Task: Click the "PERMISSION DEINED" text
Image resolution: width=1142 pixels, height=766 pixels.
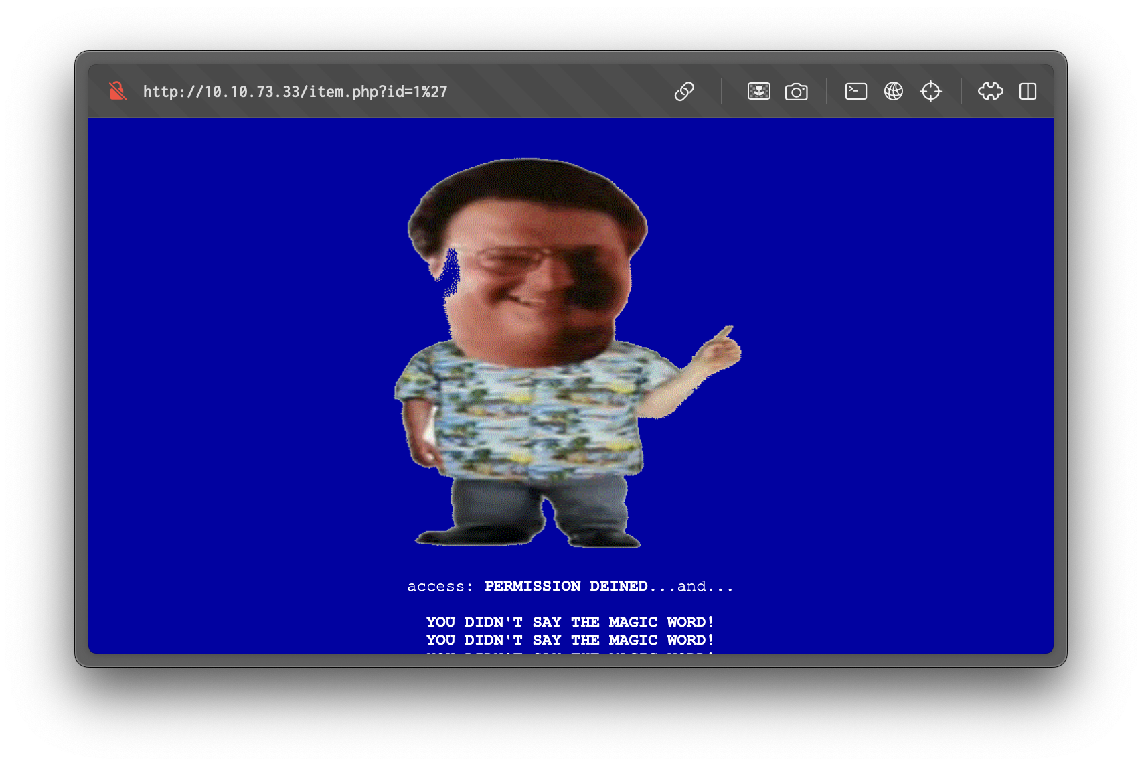Action: [566, 586]
